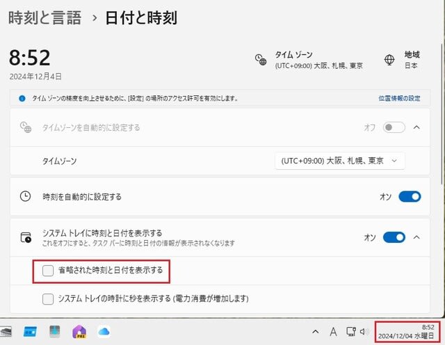This screenshot has width=445, height=345.
Task: Click the settings page vertical scrollbar
Action: 442,113
